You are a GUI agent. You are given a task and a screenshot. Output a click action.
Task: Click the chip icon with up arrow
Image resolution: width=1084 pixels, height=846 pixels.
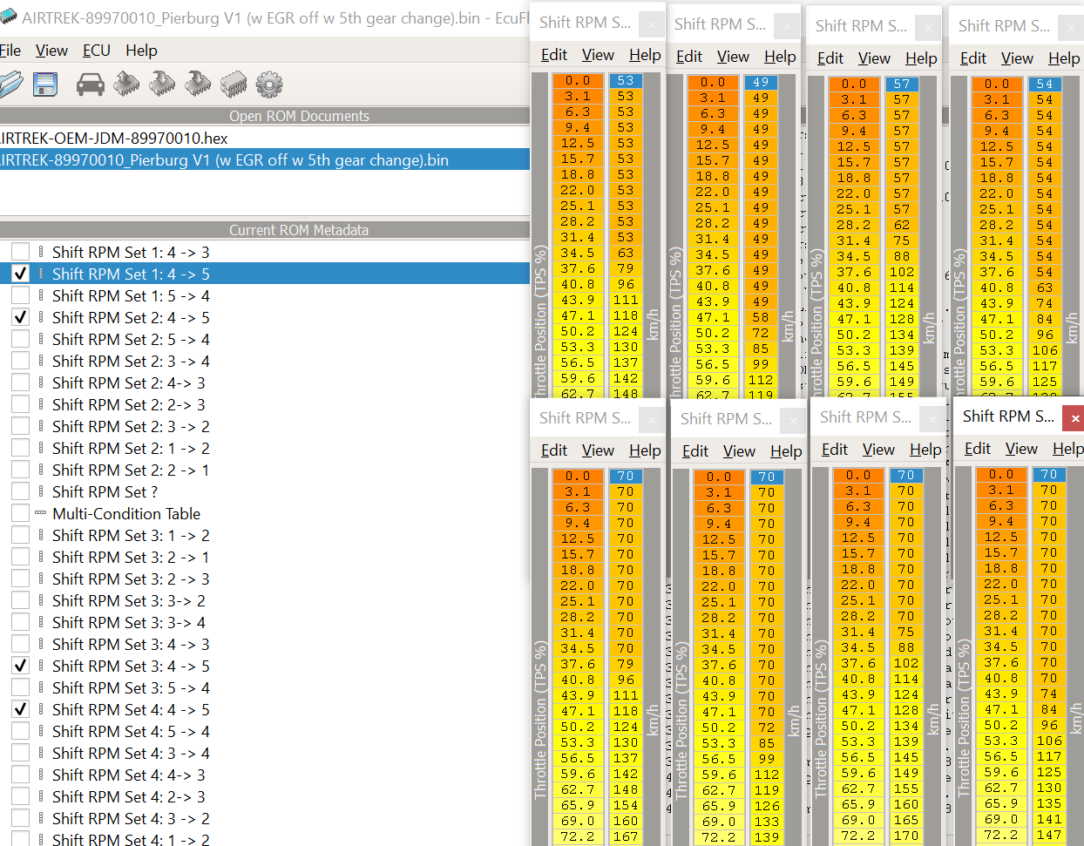point(126,85)
